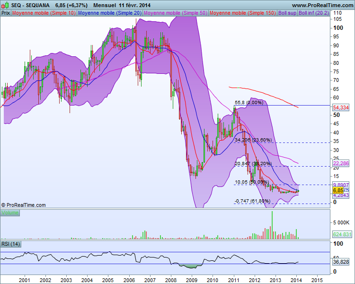Viewport: 355px width, 284px height.
Task: Click SEQ - SEQUANA ticker title
Action: 30,5
